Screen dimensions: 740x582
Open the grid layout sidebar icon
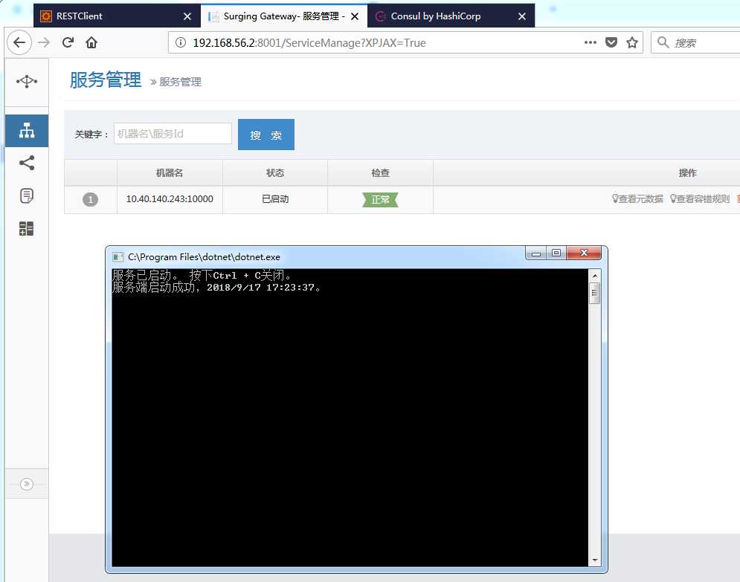click(x=27, y=229)
